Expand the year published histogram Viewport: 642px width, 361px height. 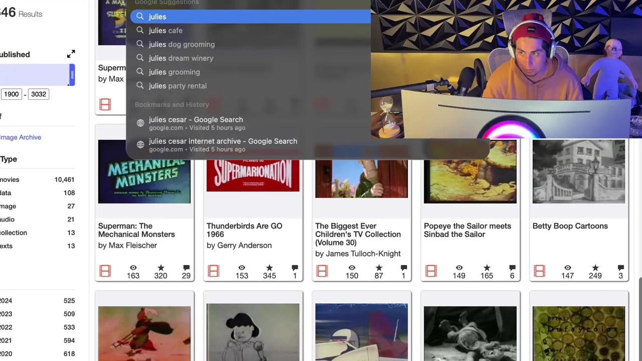coord(71,54)
